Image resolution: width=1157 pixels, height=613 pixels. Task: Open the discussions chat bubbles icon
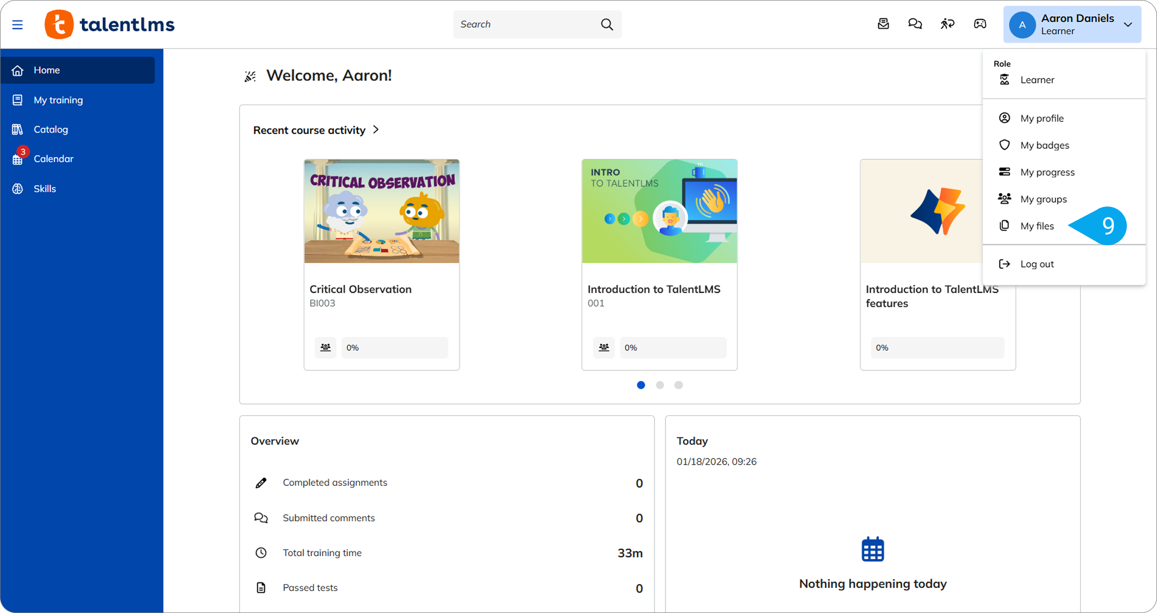915,24
